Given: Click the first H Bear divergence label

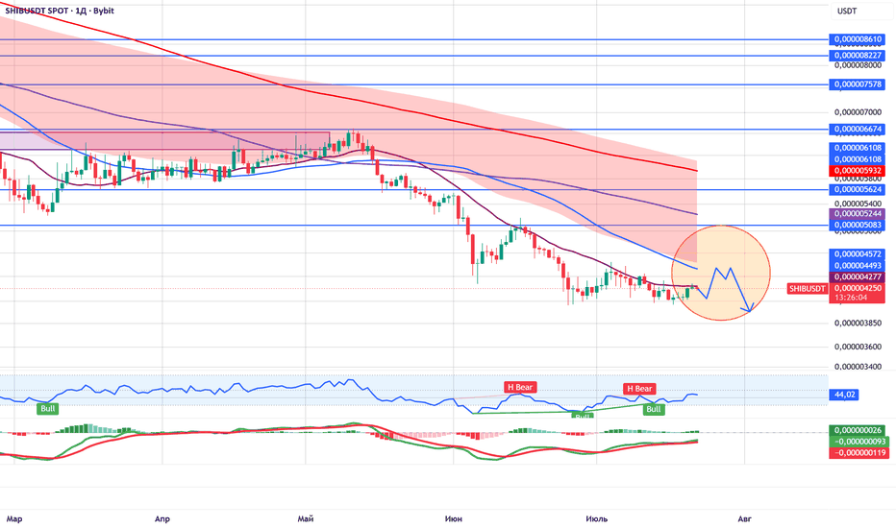Looking at the screenshot, I should pos(519,387).
